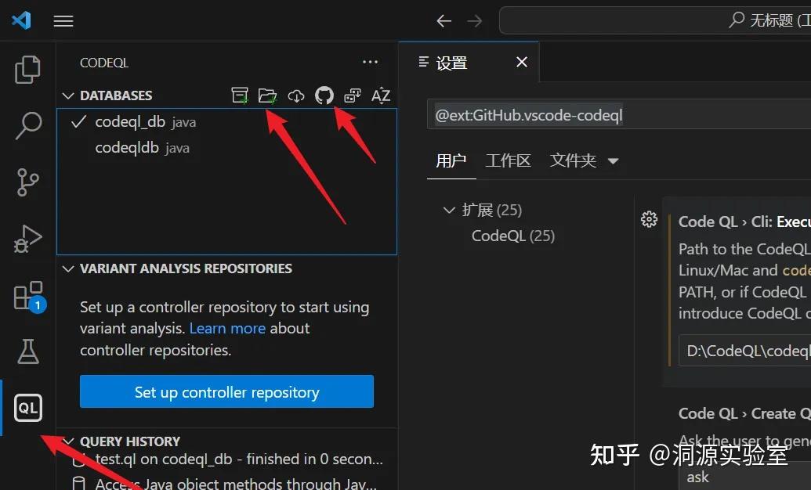This screenshot has width=811, height=490.
Task: Collapse the DATABASES section
Action: [67, 95]
